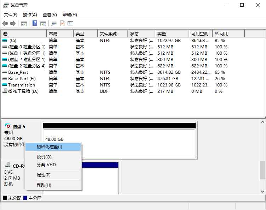Open the 操作(A) menu
The width and height of the screenshot is (266, 210).
(x=30, y=15)
